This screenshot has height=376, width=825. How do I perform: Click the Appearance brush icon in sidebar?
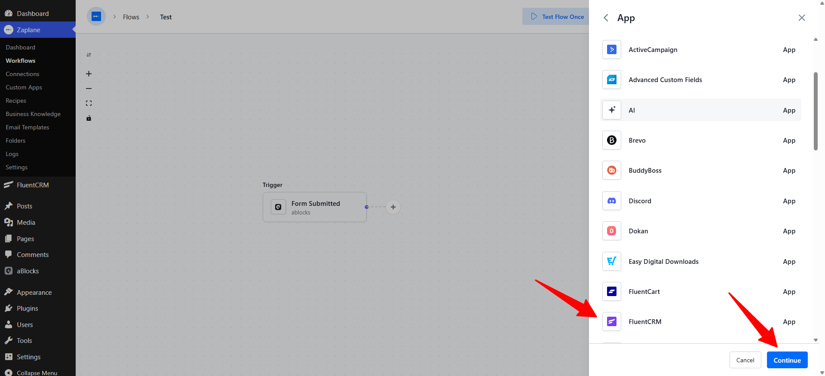tap(9, 292)
